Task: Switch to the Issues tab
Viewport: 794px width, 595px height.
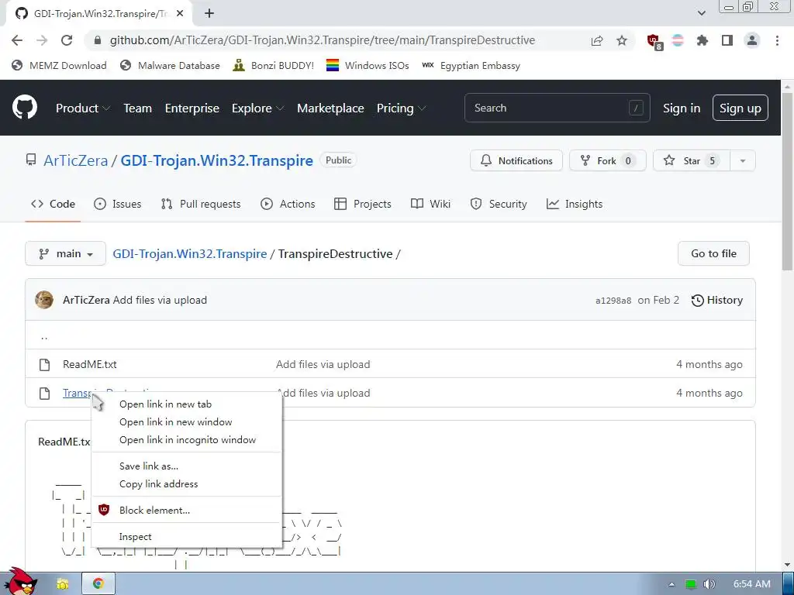Action: point(118,204)
